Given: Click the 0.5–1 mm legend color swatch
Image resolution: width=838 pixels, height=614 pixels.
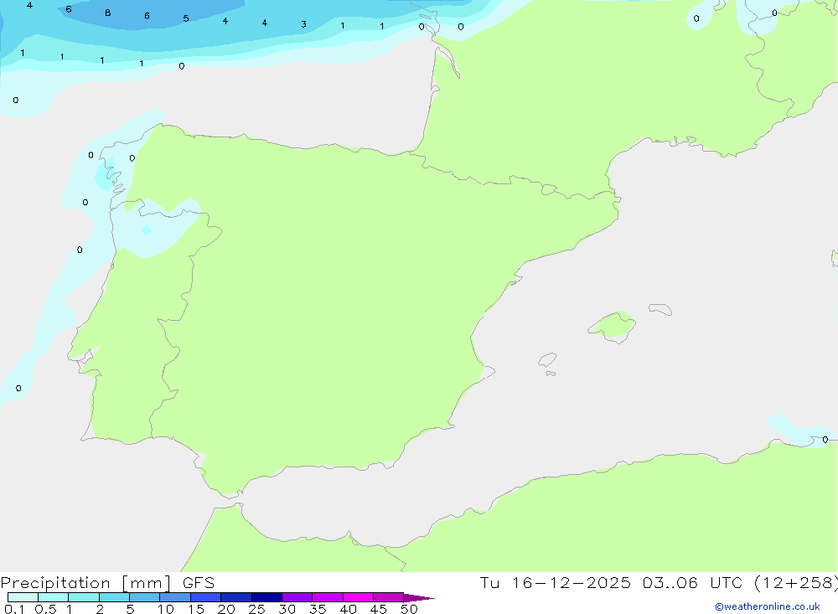Looking at the screenshot, I should (54, 597).
